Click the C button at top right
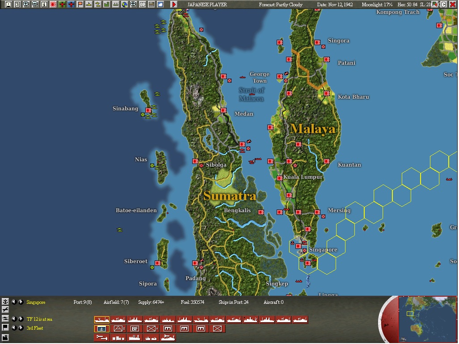 [444, 4]
